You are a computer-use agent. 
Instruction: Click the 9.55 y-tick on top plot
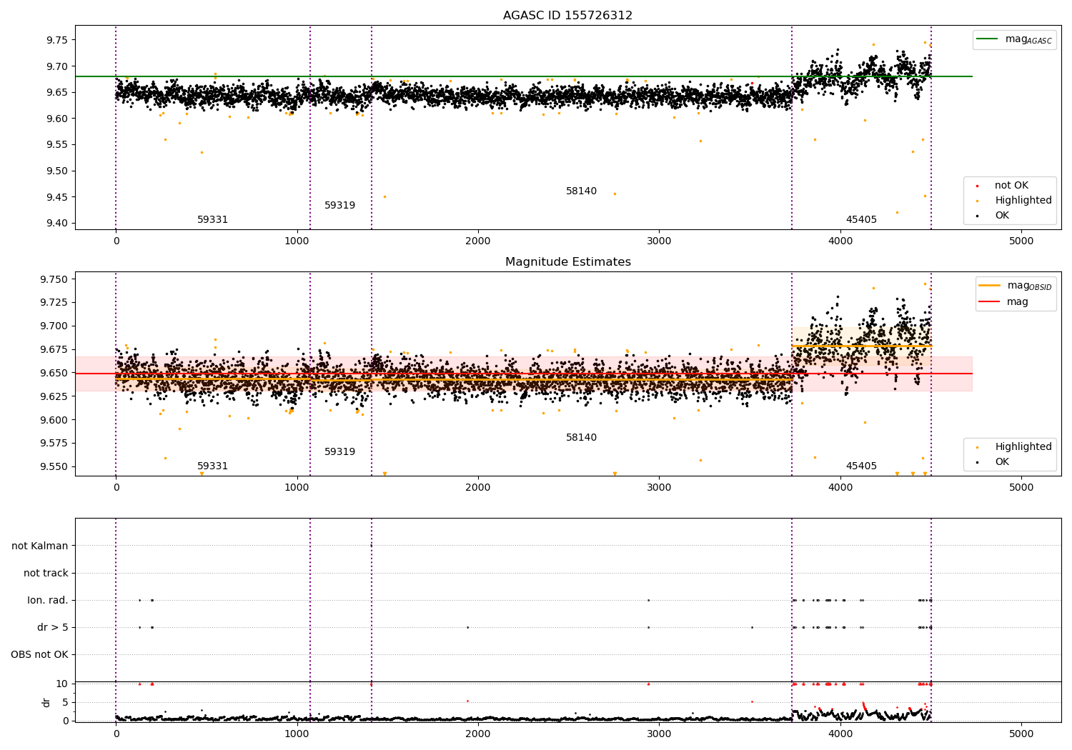tap(56, 145)
